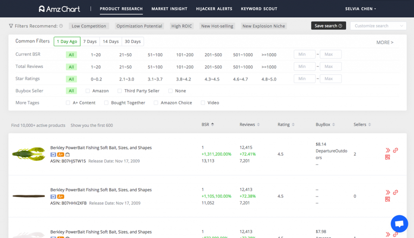Select Star Ratings range 4.8~5.0
The width and height of the screenshot is (414, 238).
tap(269, 79)
